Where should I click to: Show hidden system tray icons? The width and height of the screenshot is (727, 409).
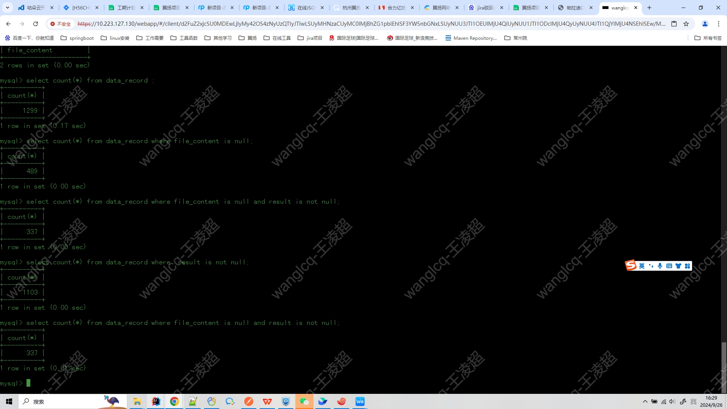645,401
